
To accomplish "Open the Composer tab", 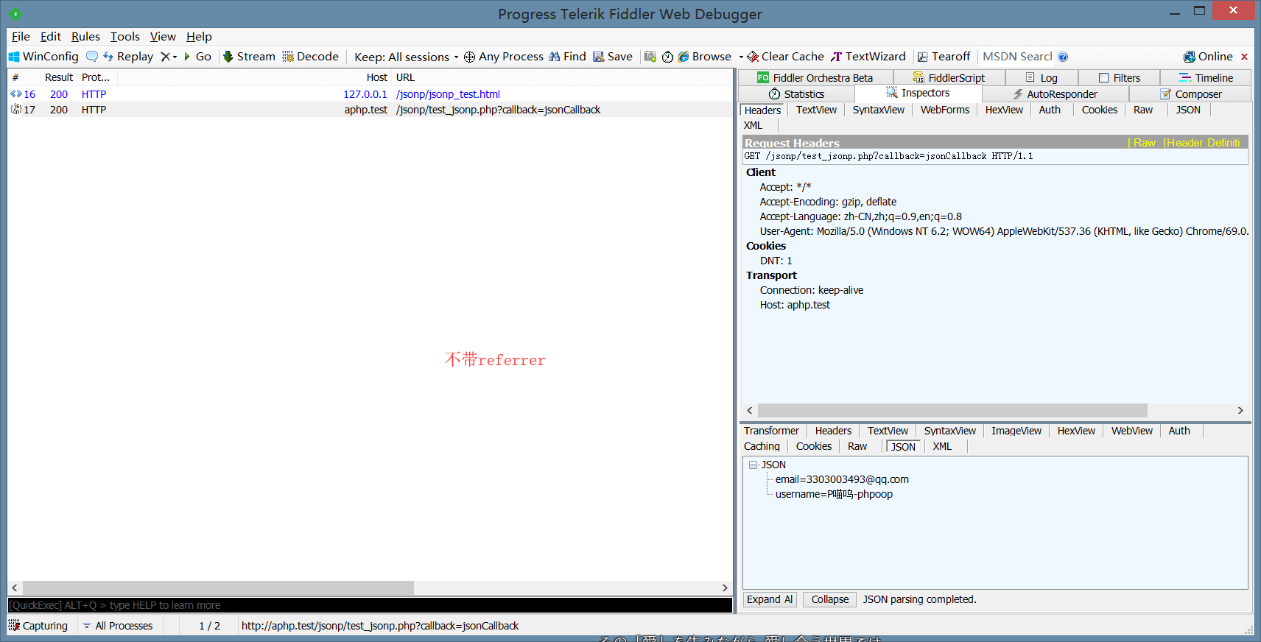I will click(1190, 94).
